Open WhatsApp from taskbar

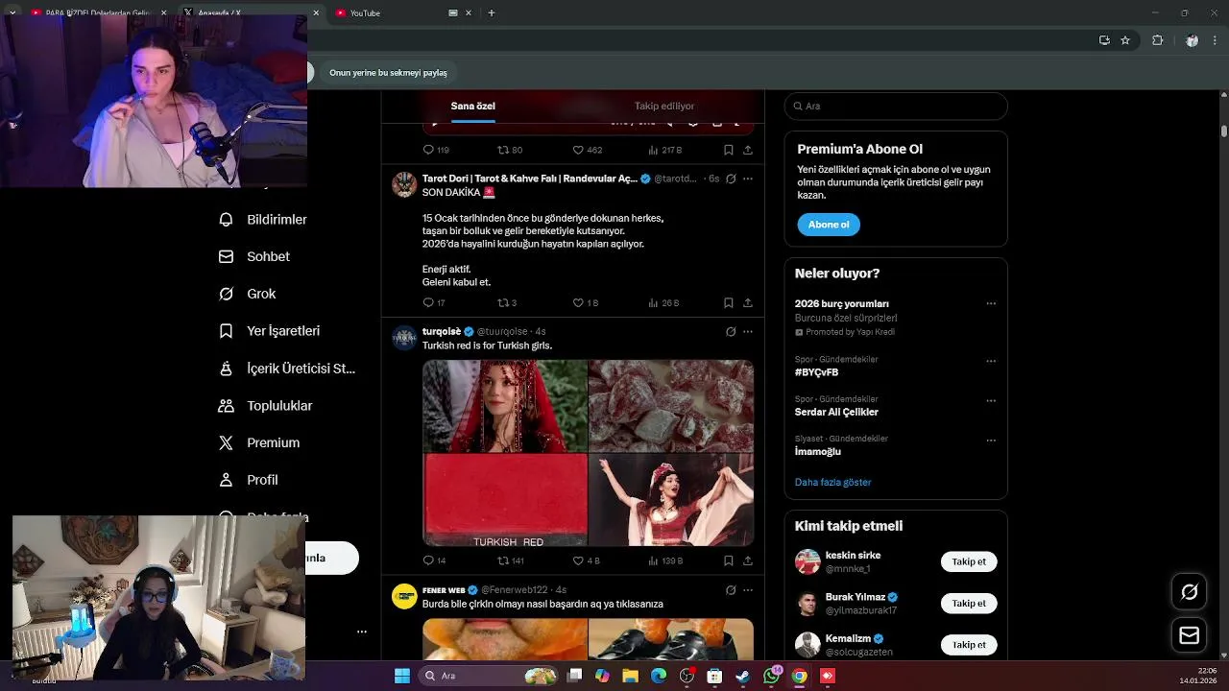click(x=772, y=676)
